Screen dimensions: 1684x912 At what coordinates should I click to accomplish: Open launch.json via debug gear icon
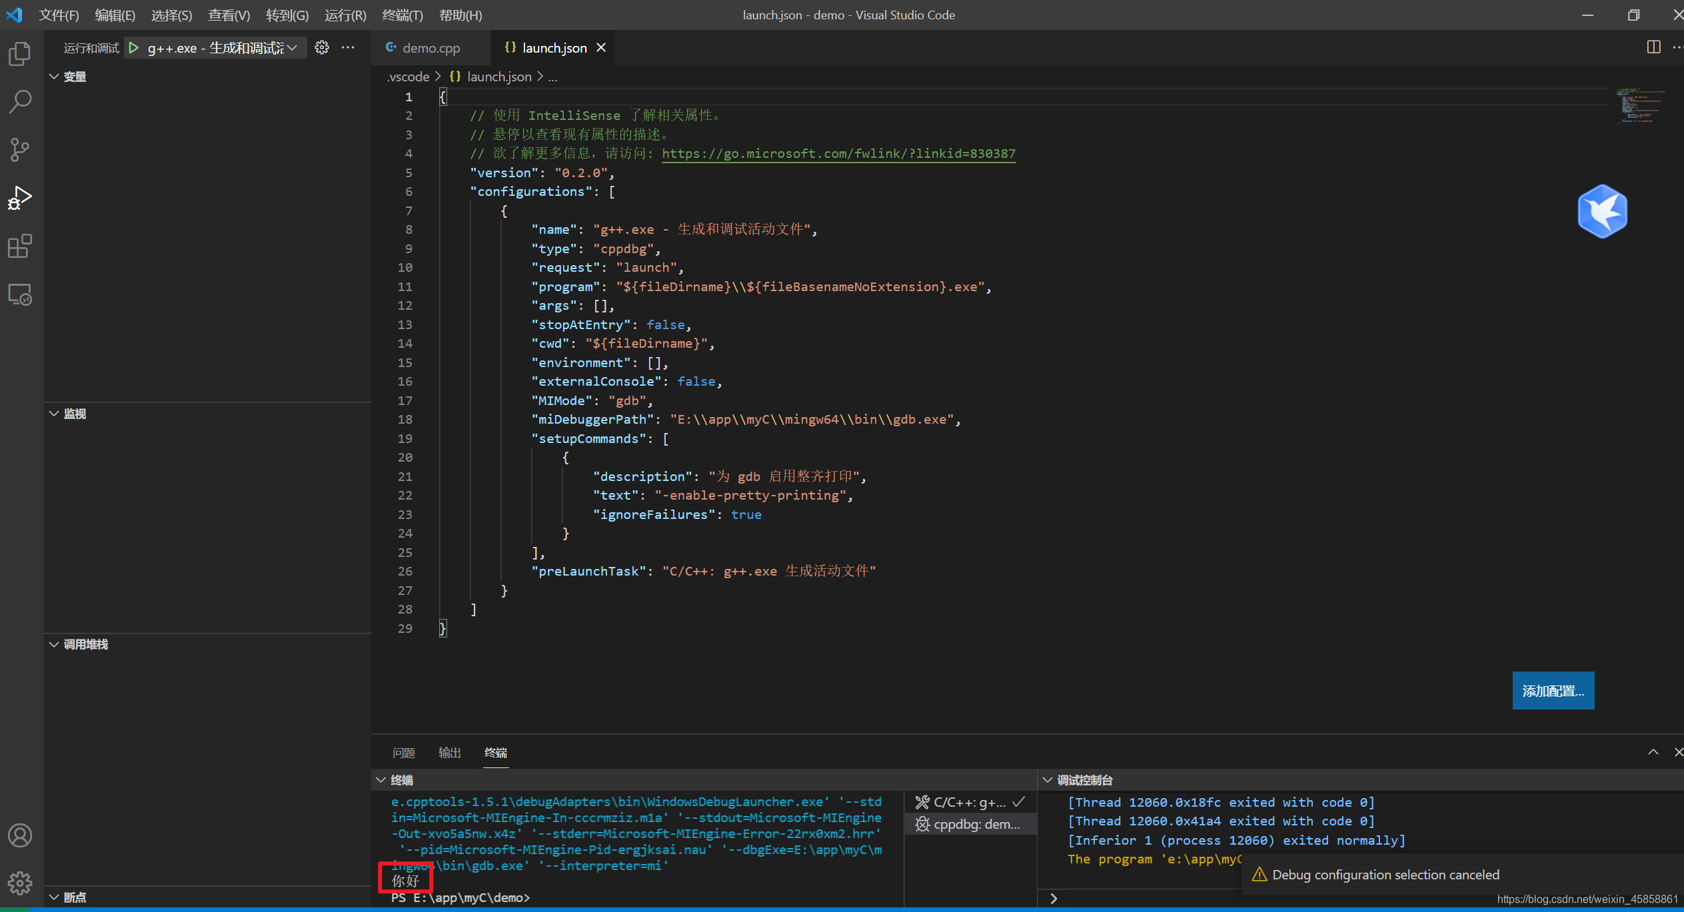click(322, 47)
